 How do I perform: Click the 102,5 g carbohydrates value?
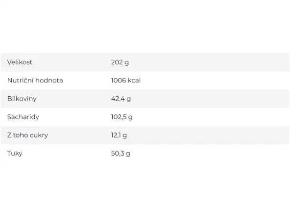pos(122,117)
